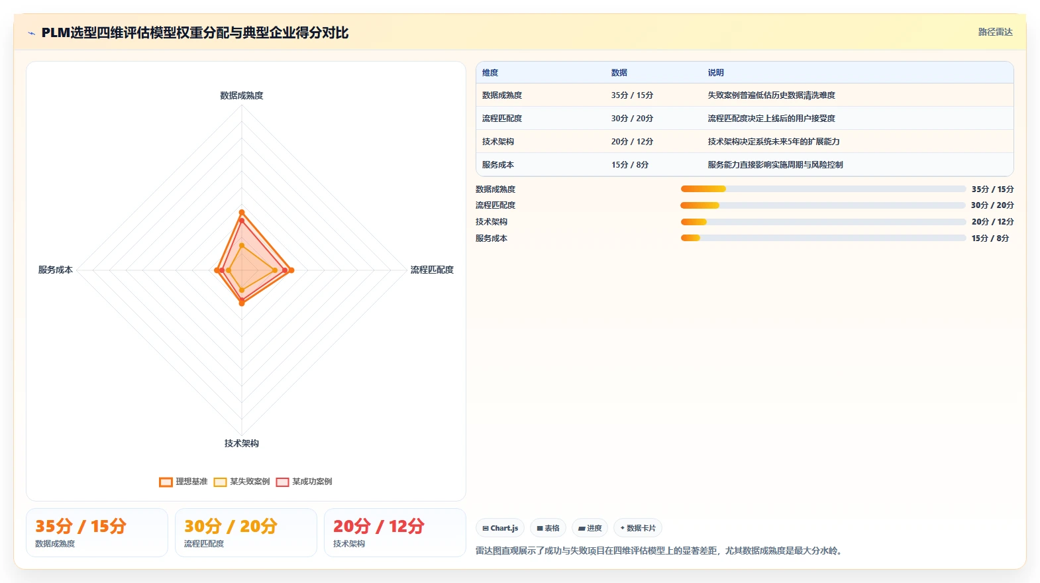Select table cell 数据成熟度
Viewport: 1040px width, 583px height.
tap(502, 95)
